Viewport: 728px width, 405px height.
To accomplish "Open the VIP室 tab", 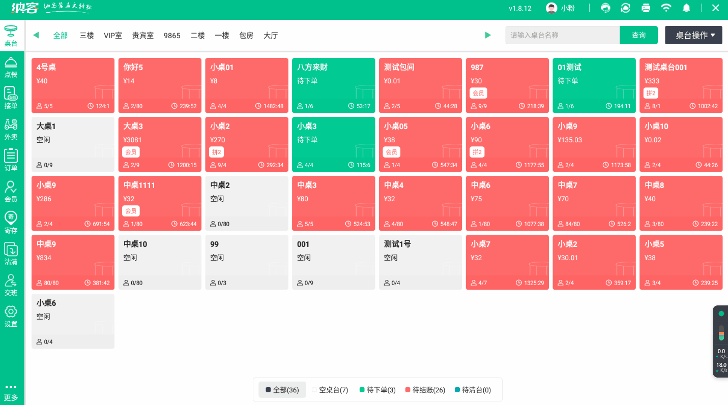I will click(x=113, y=35).
